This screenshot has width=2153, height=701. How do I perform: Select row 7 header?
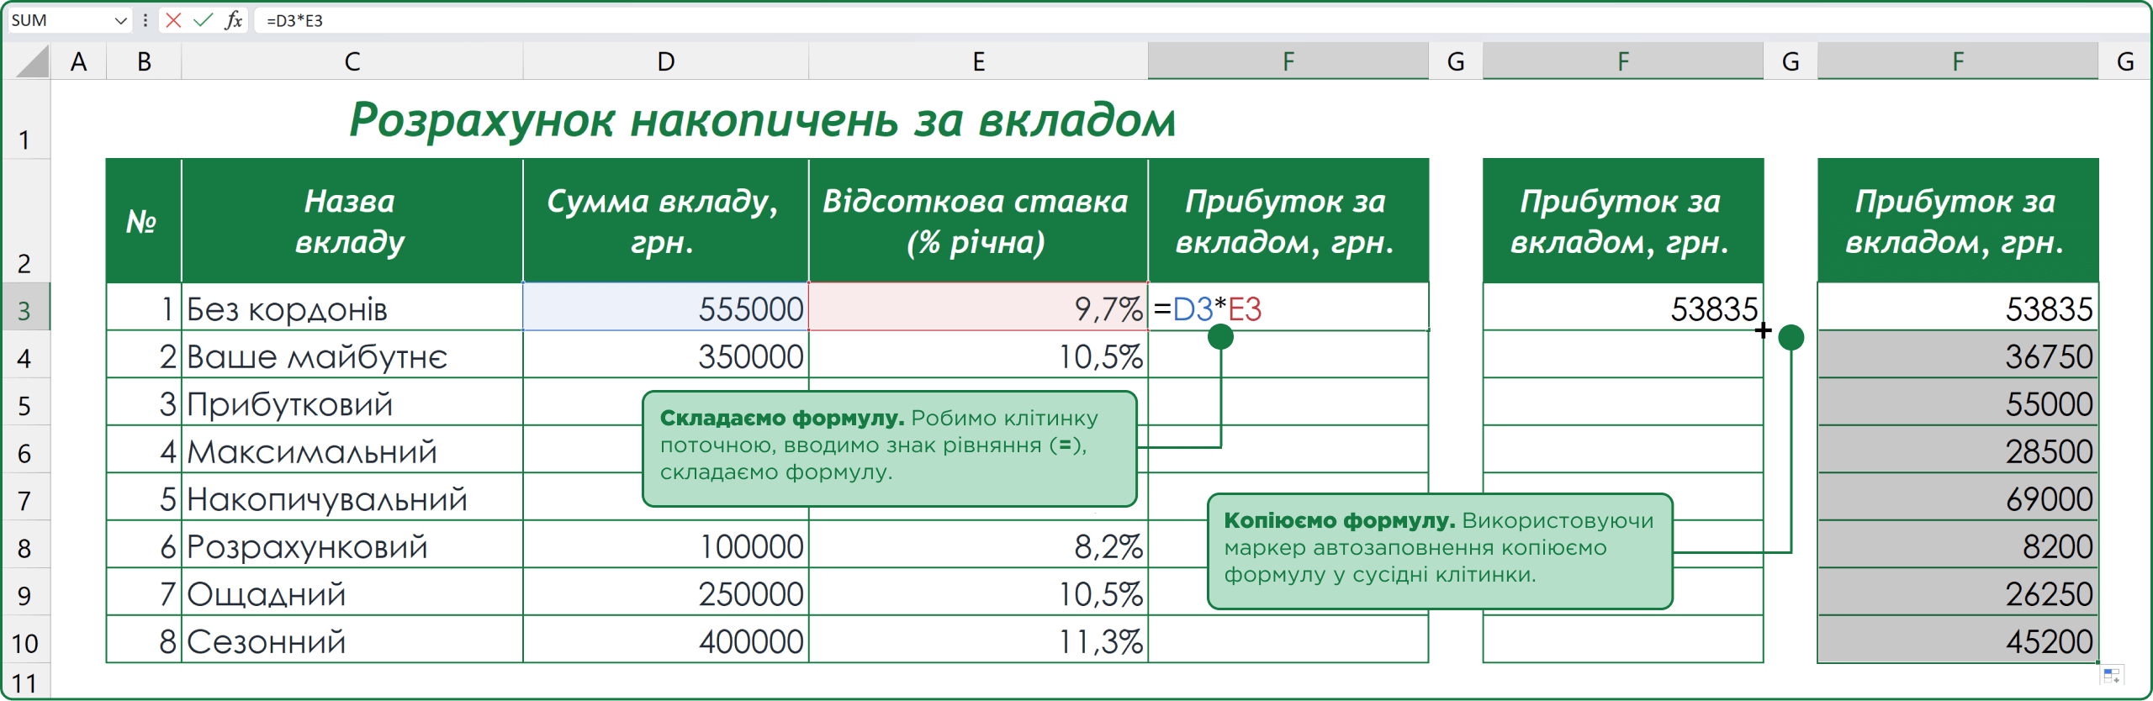click(x=25, y=497)
